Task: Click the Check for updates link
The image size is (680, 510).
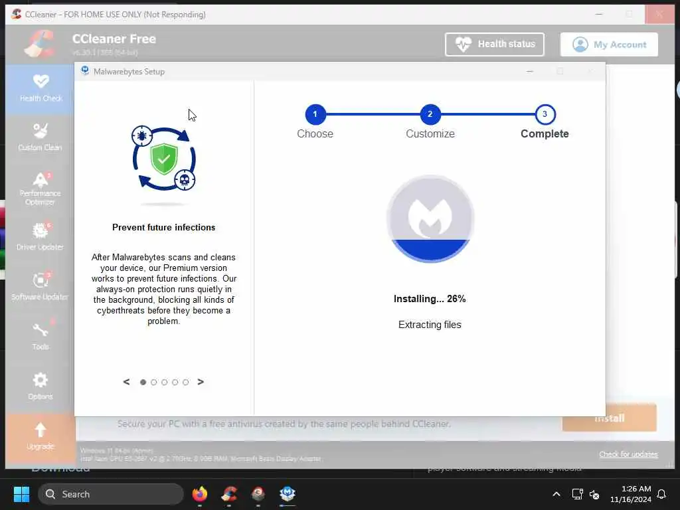Action: tap(628, 454)
